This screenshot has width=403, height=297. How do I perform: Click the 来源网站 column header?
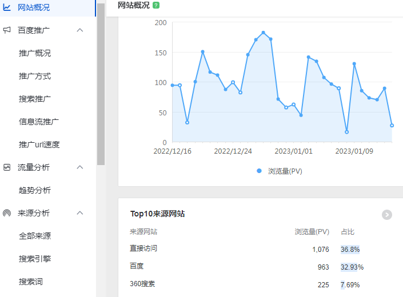pyautogui.click(x=143, y=232)
